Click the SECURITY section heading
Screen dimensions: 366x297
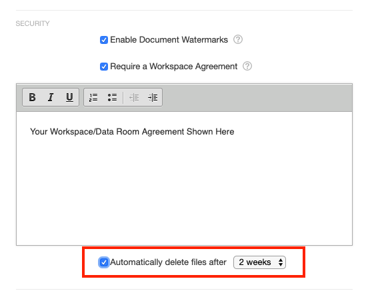[33, 23]
